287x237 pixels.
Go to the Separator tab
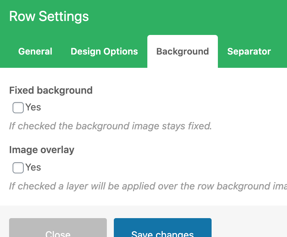click(x=249, y=51)
